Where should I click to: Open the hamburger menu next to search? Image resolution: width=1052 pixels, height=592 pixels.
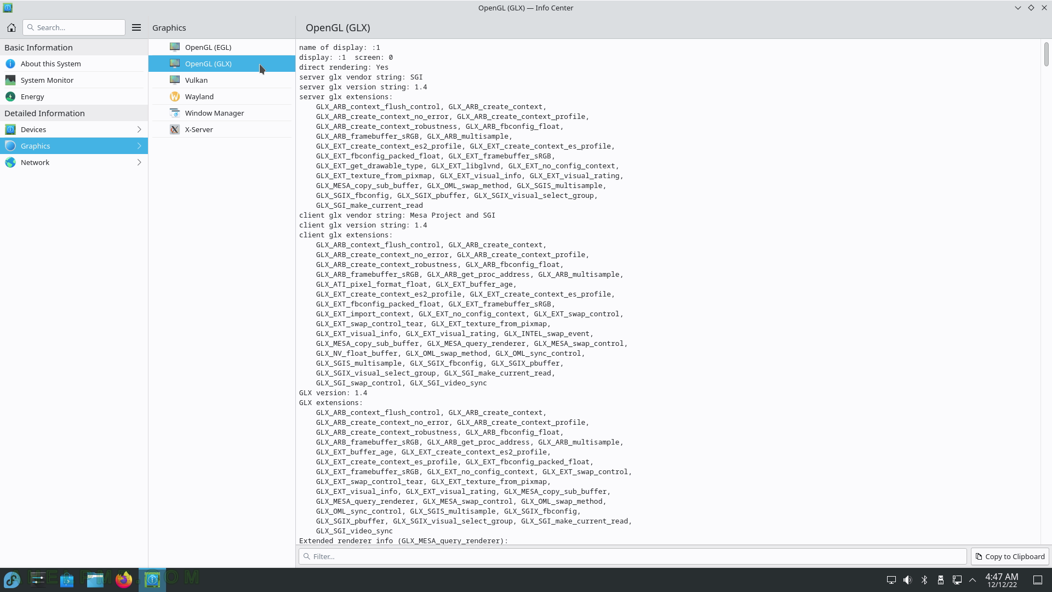tap(136, 27)
